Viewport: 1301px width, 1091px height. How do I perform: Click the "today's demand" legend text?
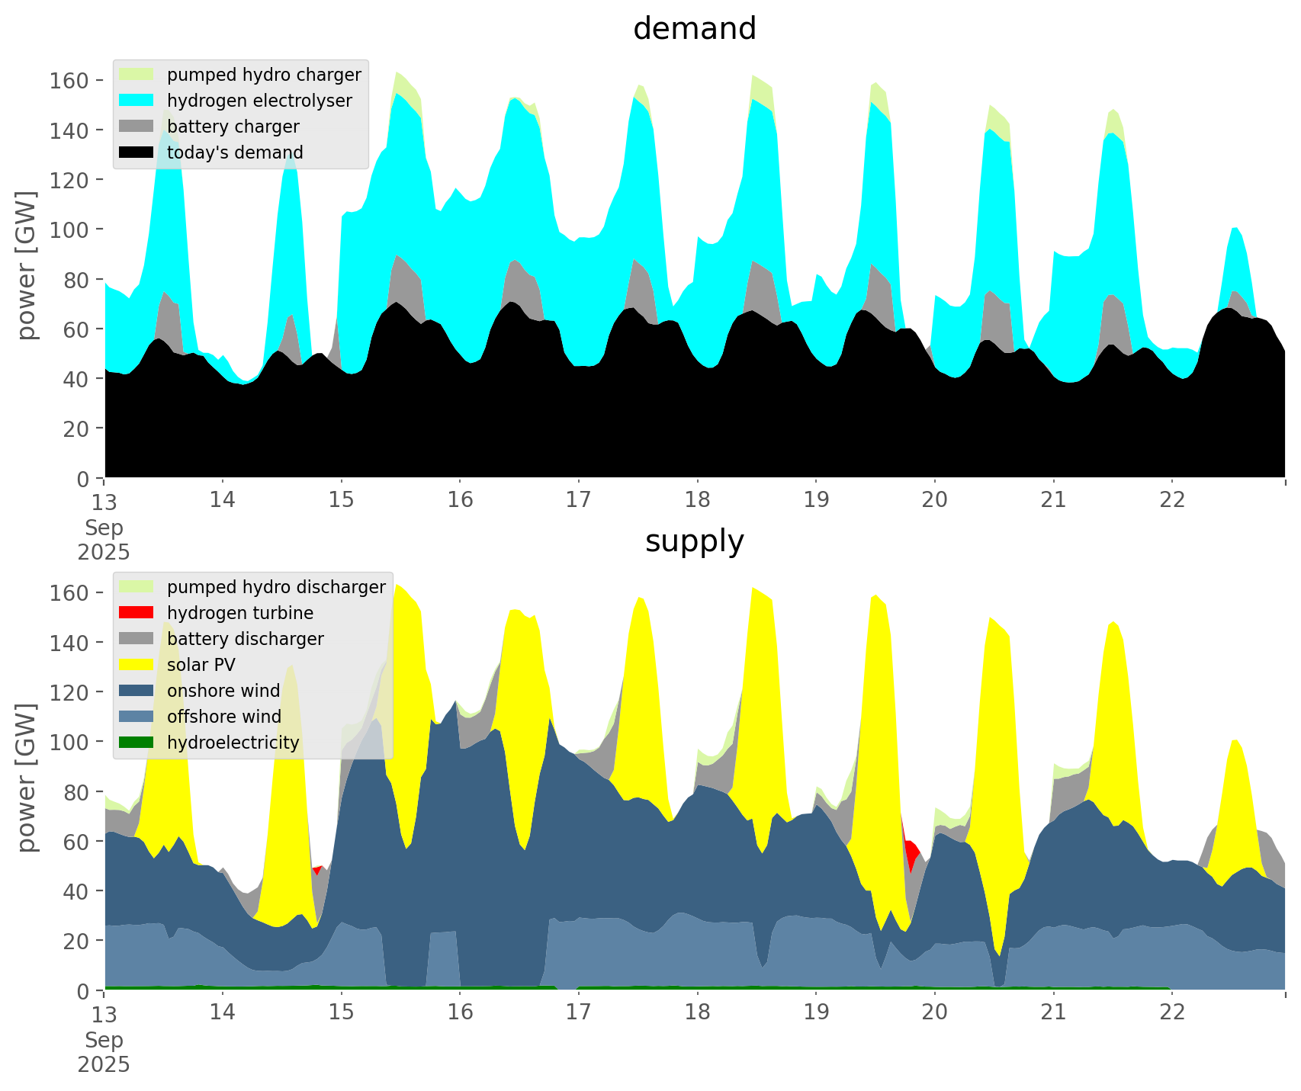click(x=235, y=152)
